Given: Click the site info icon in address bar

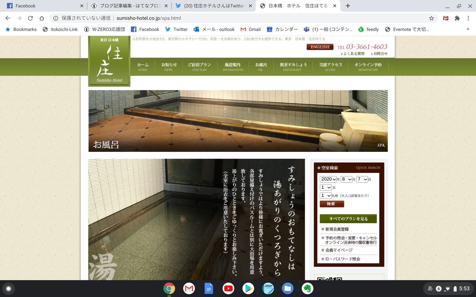Looking at the screenshot, I should coord(56,18).
